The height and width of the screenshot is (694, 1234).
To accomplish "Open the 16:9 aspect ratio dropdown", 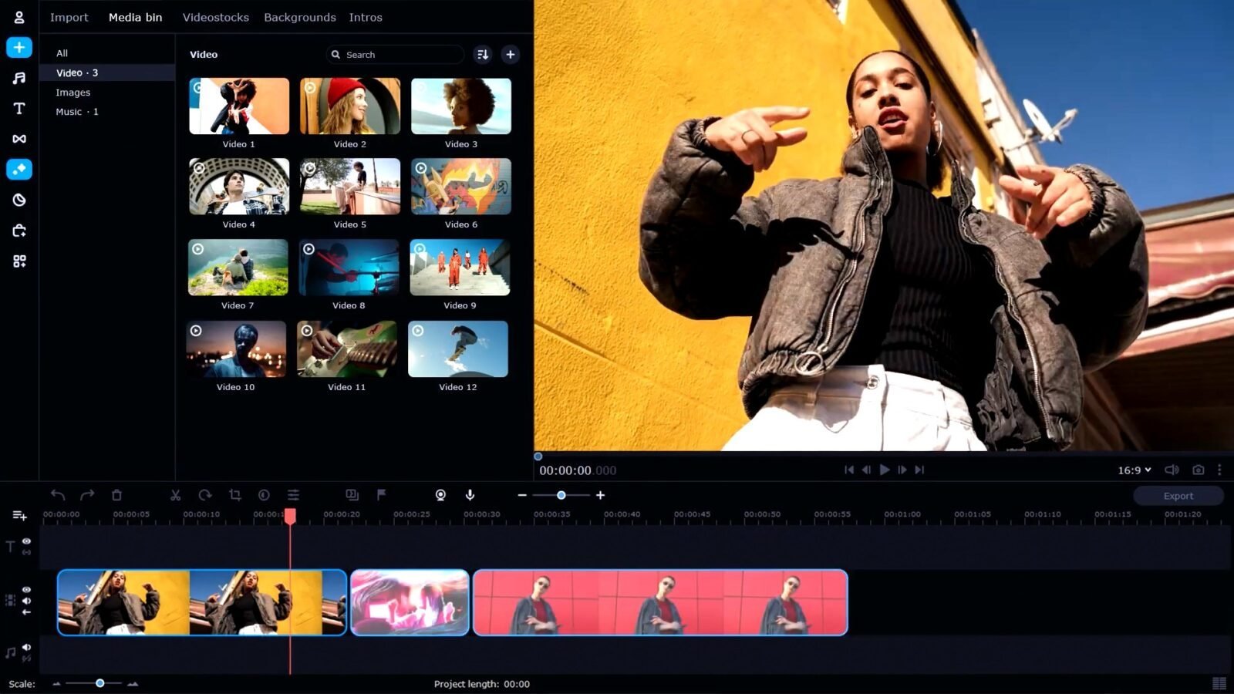I will pyautogui.click(x=1135, y=470).
